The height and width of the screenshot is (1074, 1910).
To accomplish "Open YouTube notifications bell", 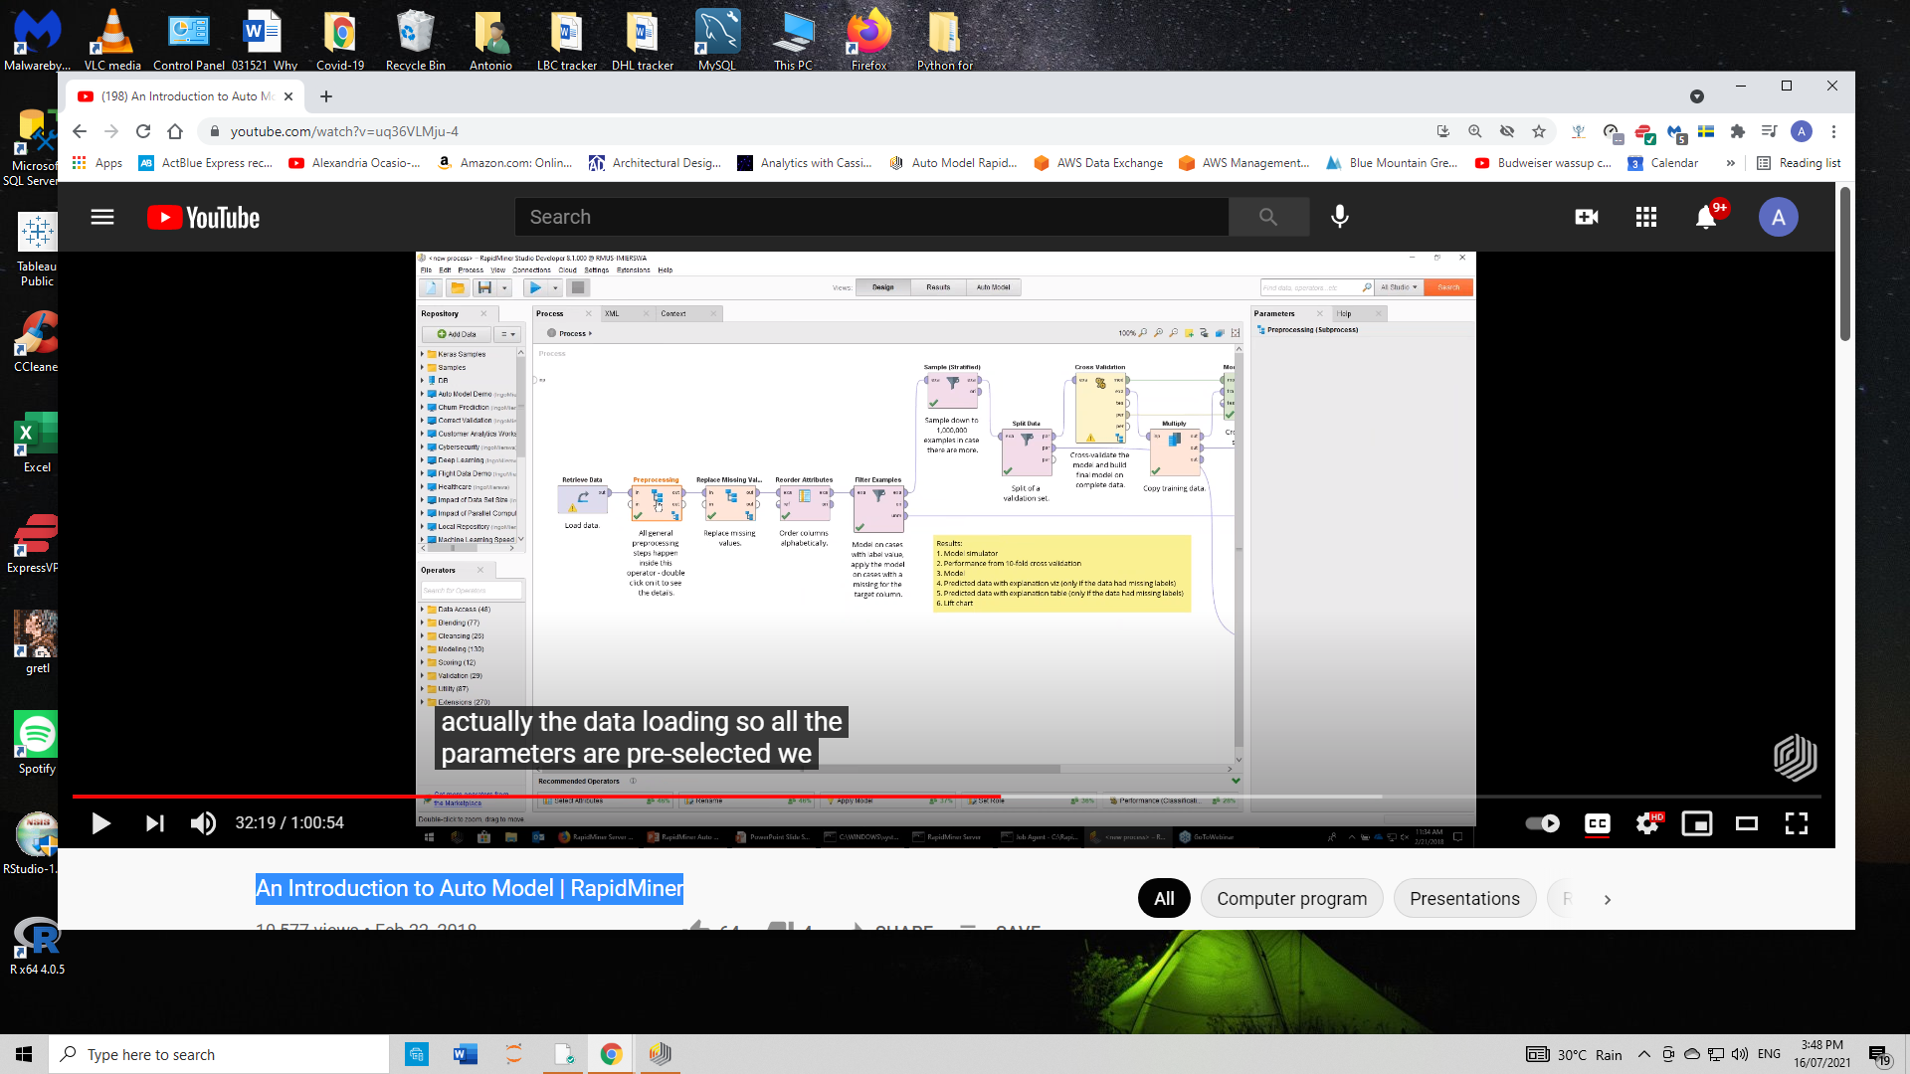I will (1706, 217).
